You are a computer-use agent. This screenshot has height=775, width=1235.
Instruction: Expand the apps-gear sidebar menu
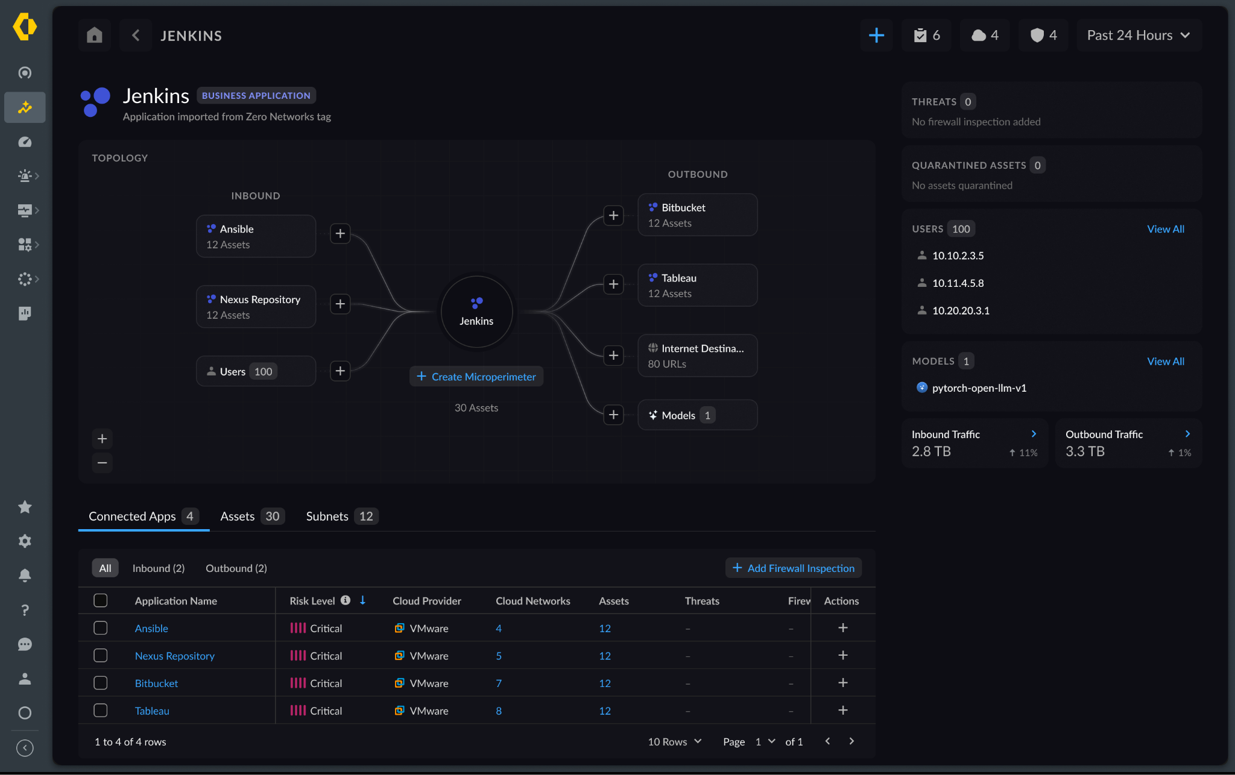click(x=28, y=245)
